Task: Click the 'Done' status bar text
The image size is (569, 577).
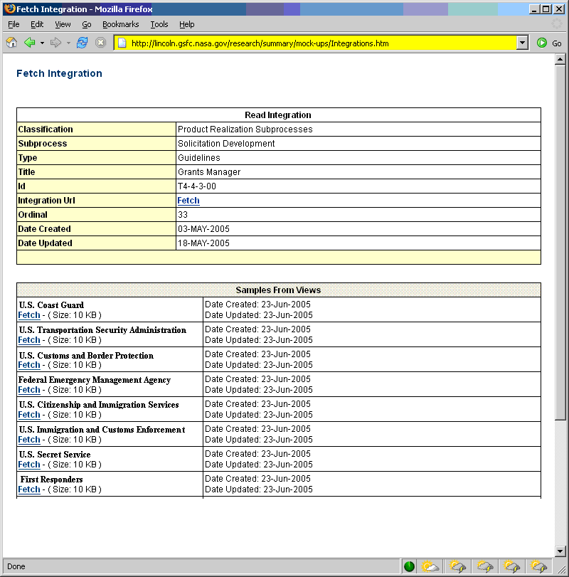Action: [x=16, y=566]
